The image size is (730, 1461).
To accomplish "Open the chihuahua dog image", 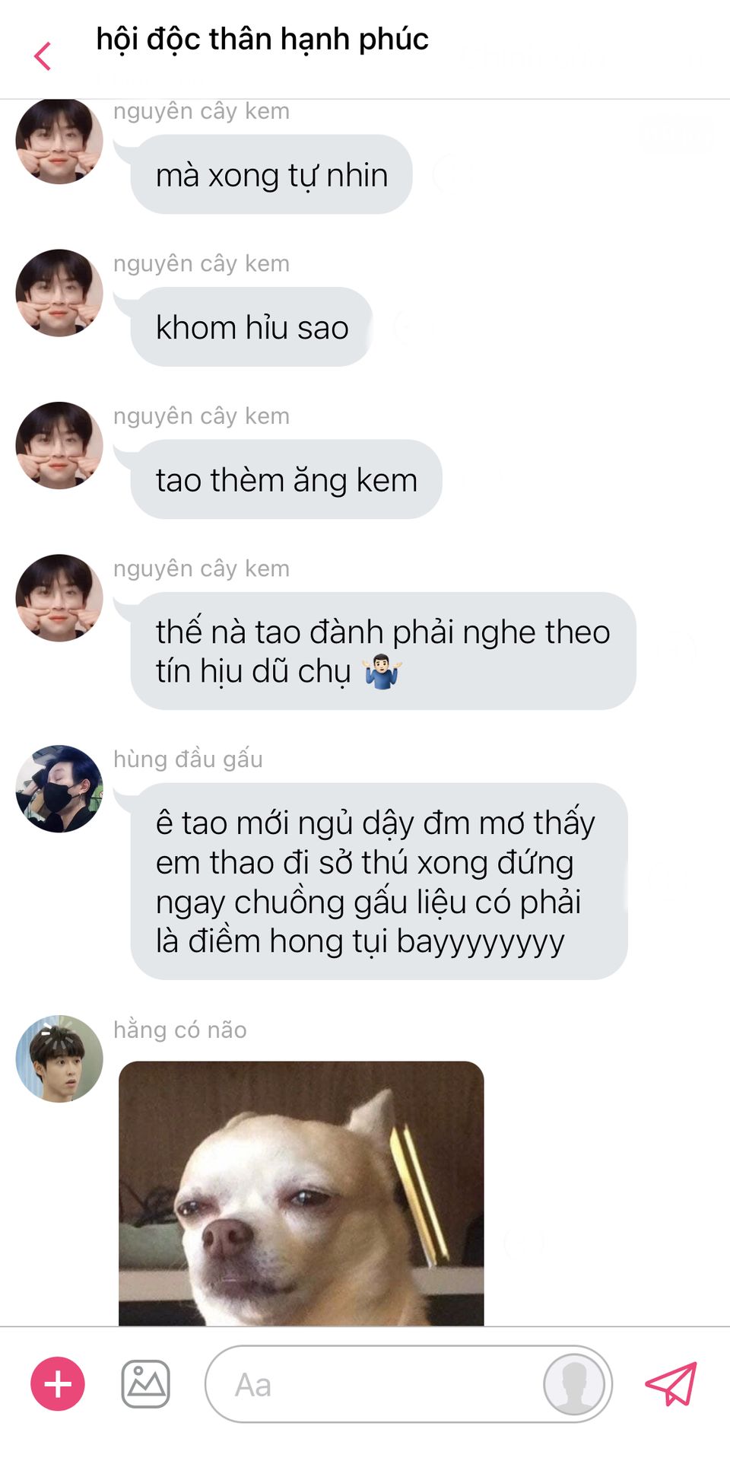I will click(x=301, y=1193).
